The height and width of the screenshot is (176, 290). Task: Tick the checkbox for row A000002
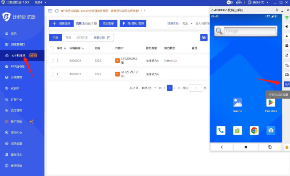(52, 61)
